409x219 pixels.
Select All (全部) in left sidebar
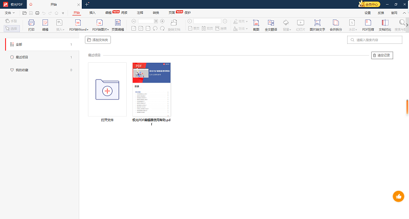(x=42, y=44)
